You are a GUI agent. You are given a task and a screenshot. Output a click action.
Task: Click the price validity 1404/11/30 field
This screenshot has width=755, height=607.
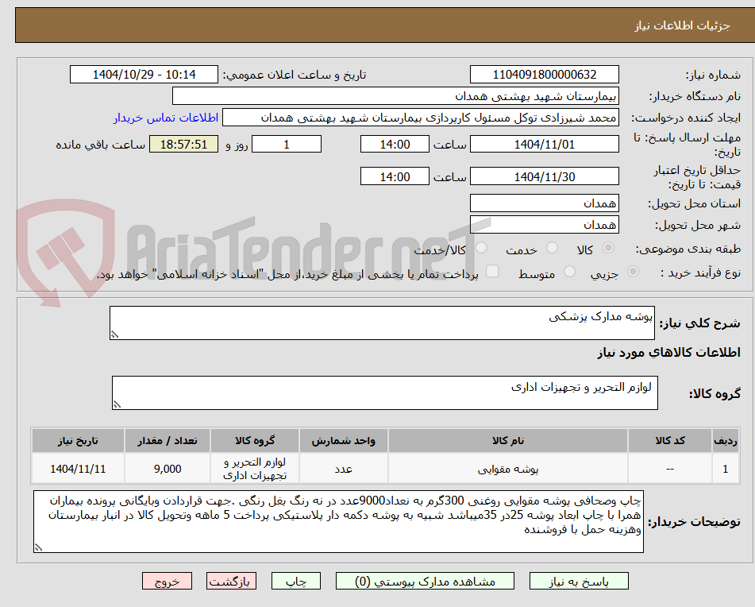pos(544,176)
